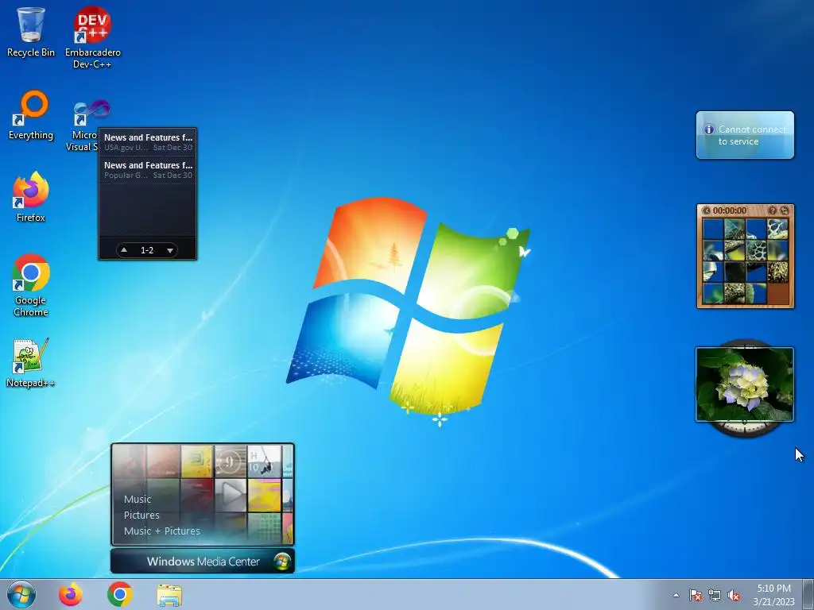The width and height of the screenshot is (814, 610).
Task: Show puzzle solution picture question icon
Action: (773, 210)
